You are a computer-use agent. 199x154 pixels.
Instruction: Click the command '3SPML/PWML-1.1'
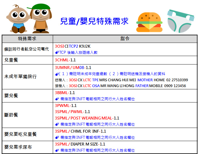pyautogui.click(x=72, y=112)
